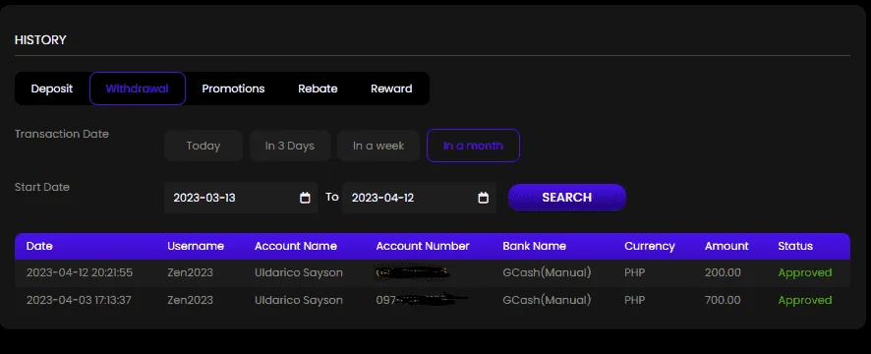Click PHP currency in the 700.00 row
The height and width of the screenshot is (354, 871).
(634, 300)
